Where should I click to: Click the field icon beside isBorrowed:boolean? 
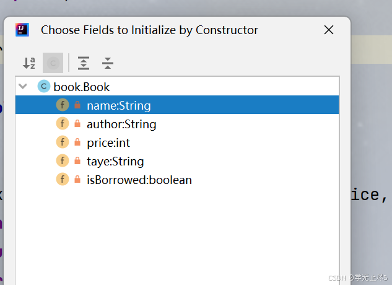pos(62,180)
